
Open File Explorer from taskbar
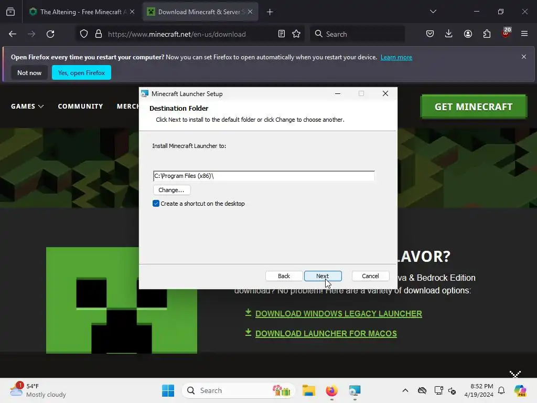[x=308, y=390]
